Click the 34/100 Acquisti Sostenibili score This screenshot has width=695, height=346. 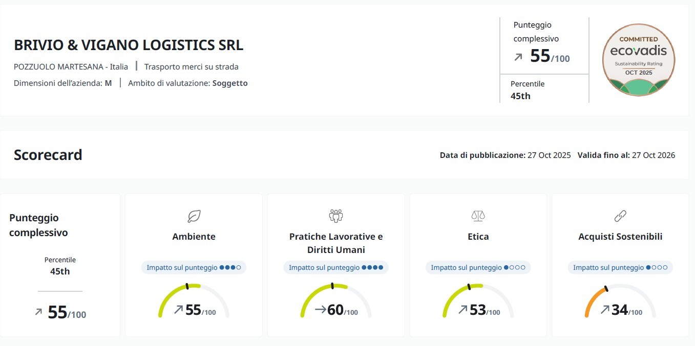[x=627, y=310]
